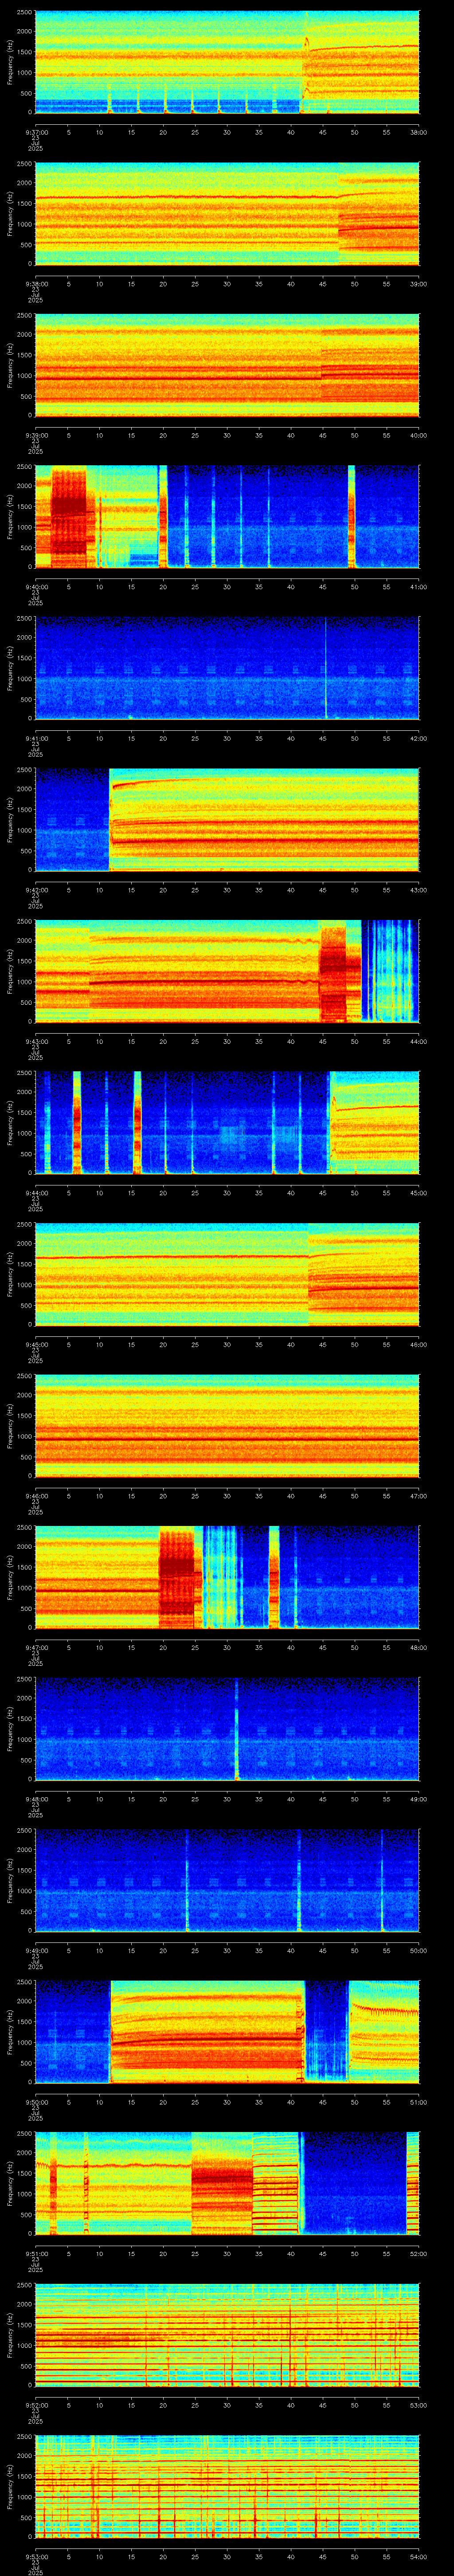Click the 50:00 end time label

pyautogui.click(x=418, y=1950)
